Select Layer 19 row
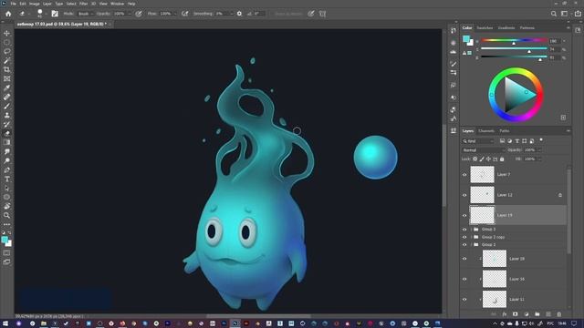Screen dimensions: 584x328 click(517, 215)
